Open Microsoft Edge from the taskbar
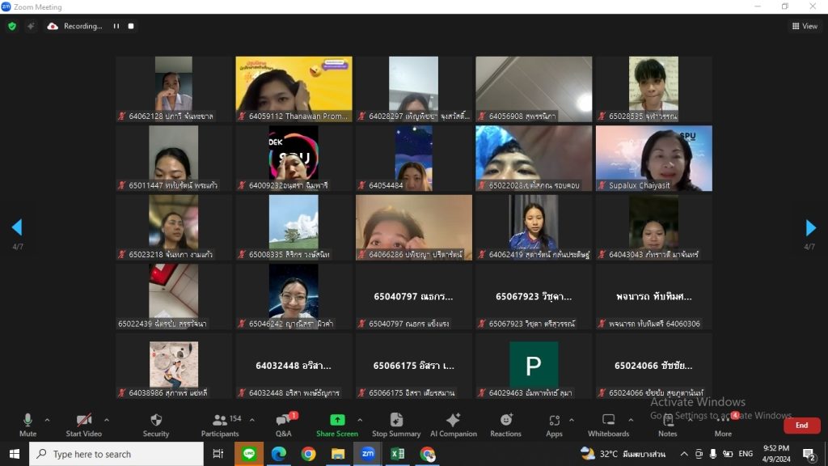The width and height of the screenshot is (828, 466). (279, 454)
